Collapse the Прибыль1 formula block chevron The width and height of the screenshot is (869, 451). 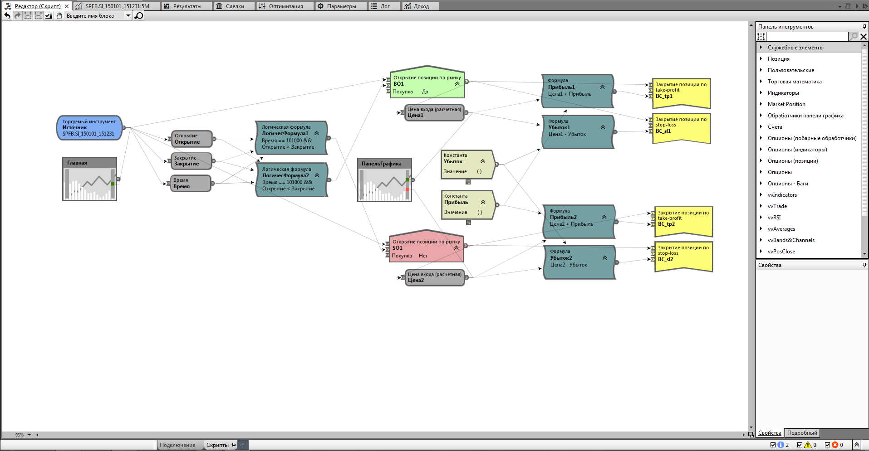(x=602, y=87)
